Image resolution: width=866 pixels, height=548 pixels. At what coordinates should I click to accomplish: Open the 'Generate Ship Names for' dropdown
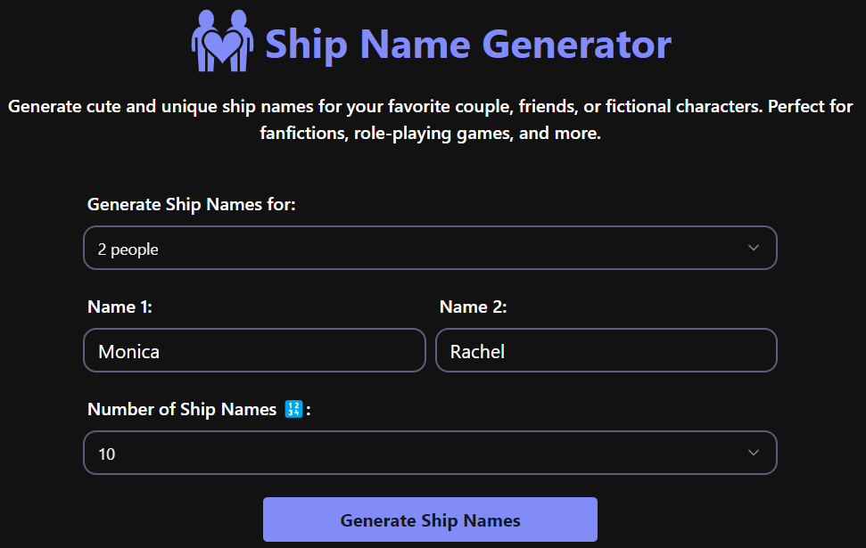(431, 247)
